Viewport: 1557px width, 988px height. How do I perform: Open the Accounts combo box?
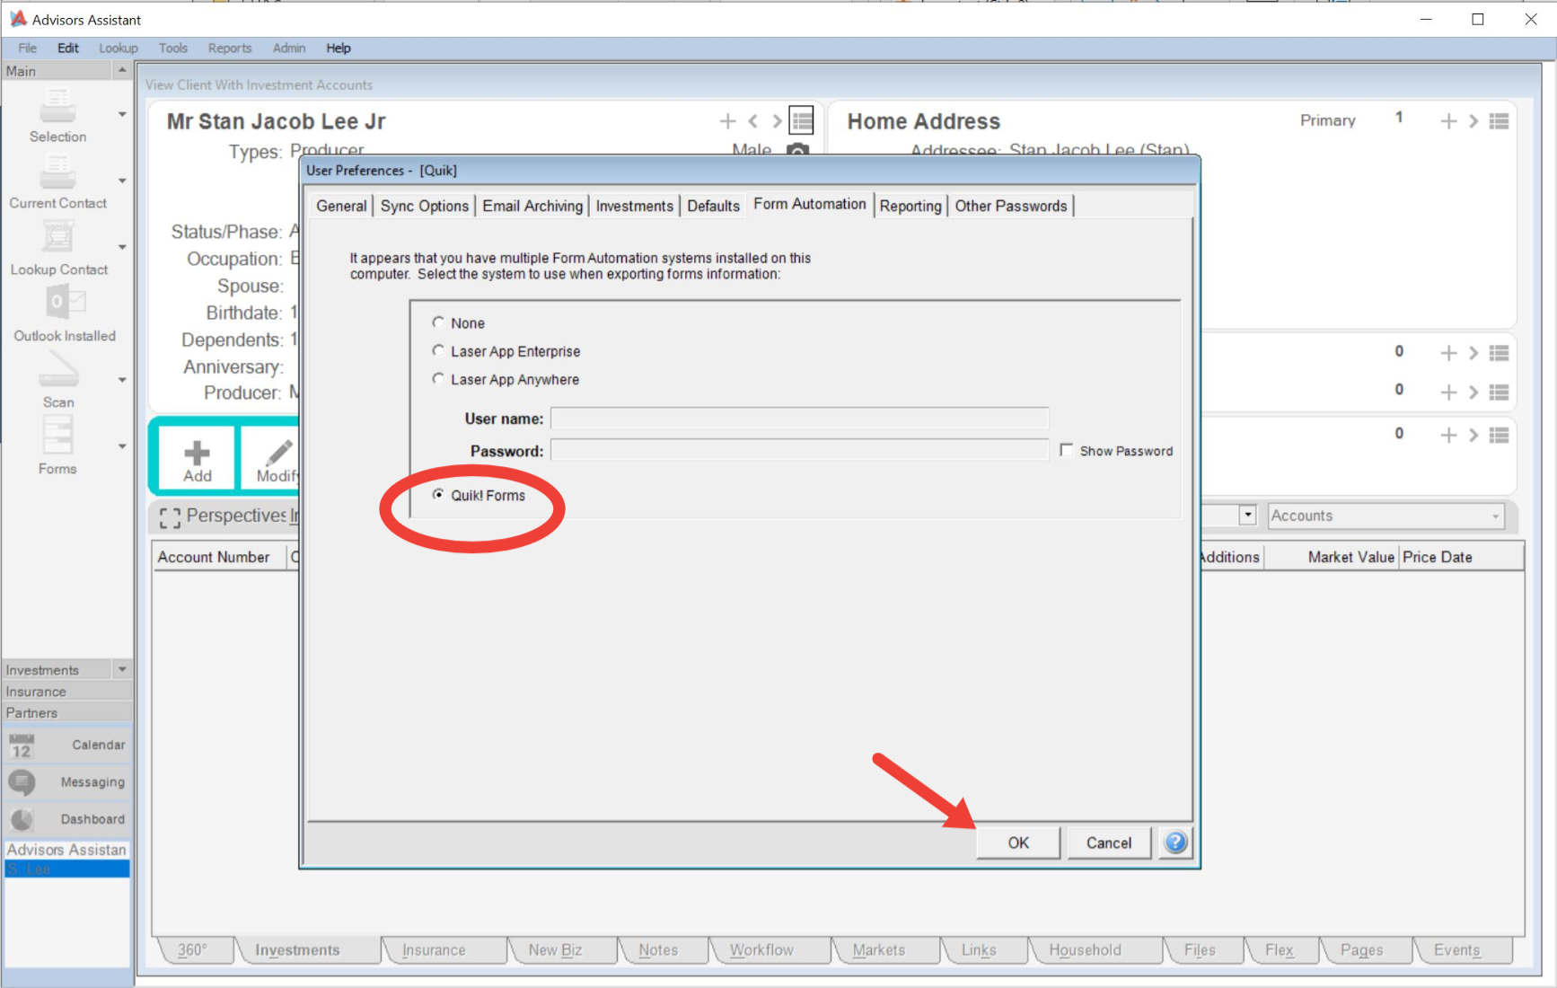coord(1385,516)
